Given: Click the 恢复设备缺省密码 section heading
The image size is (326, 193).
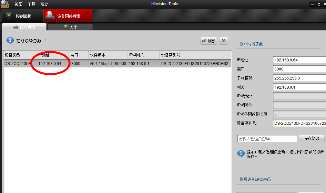Looking at the screenshot, I should coord(255,179).
